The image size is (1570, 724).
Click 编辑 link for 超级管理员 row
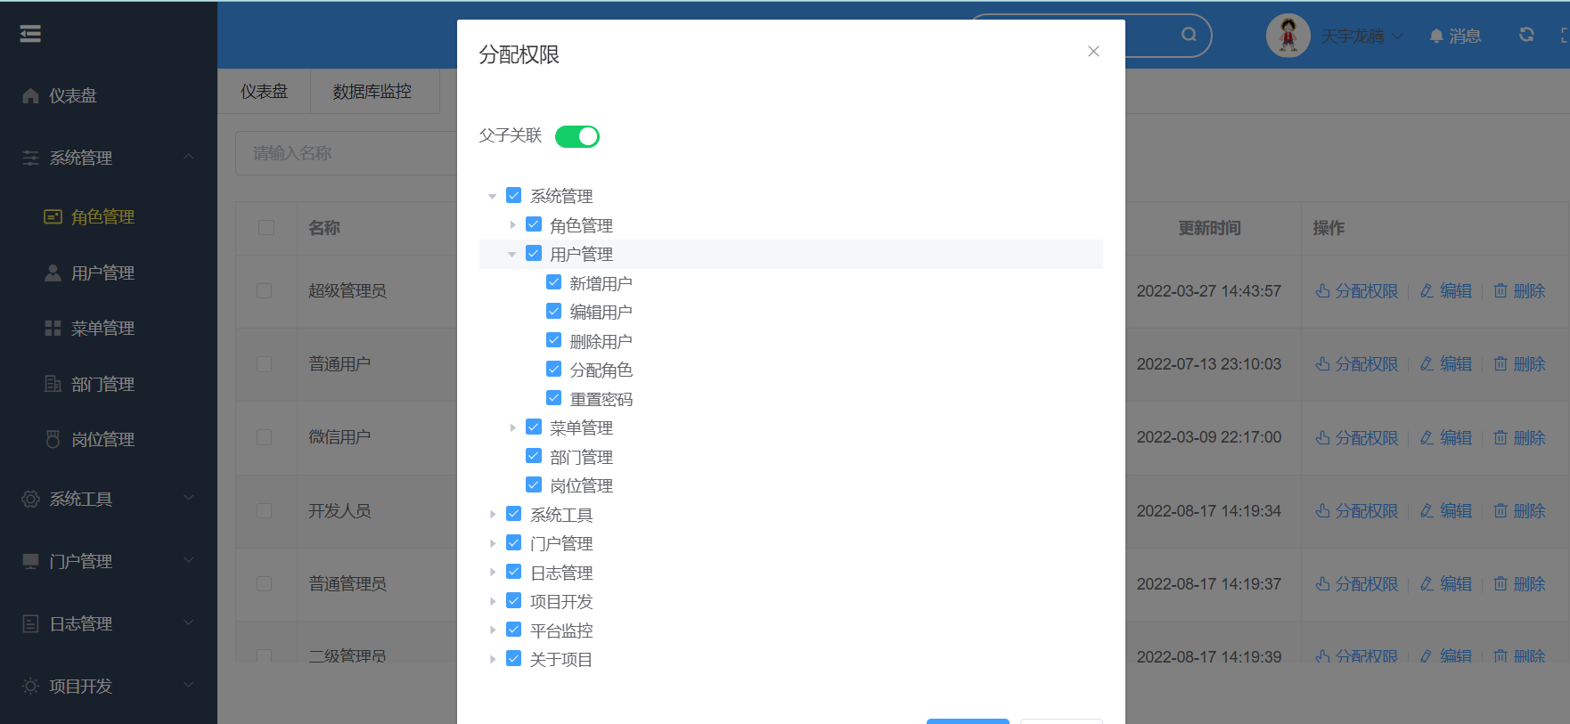[x=1446, y=291]
